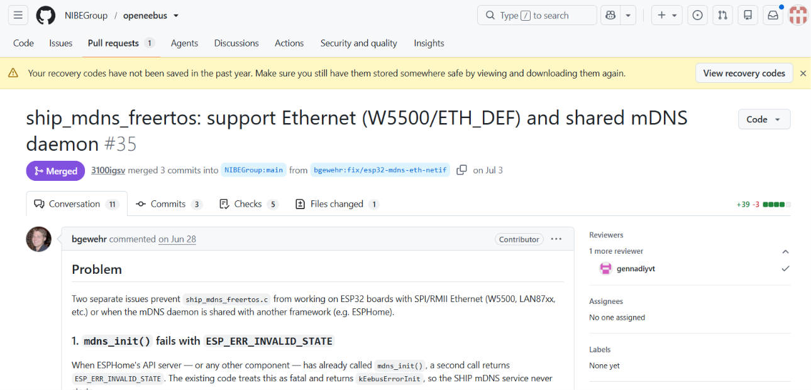Click the Contributor badge

click(519, 239)
